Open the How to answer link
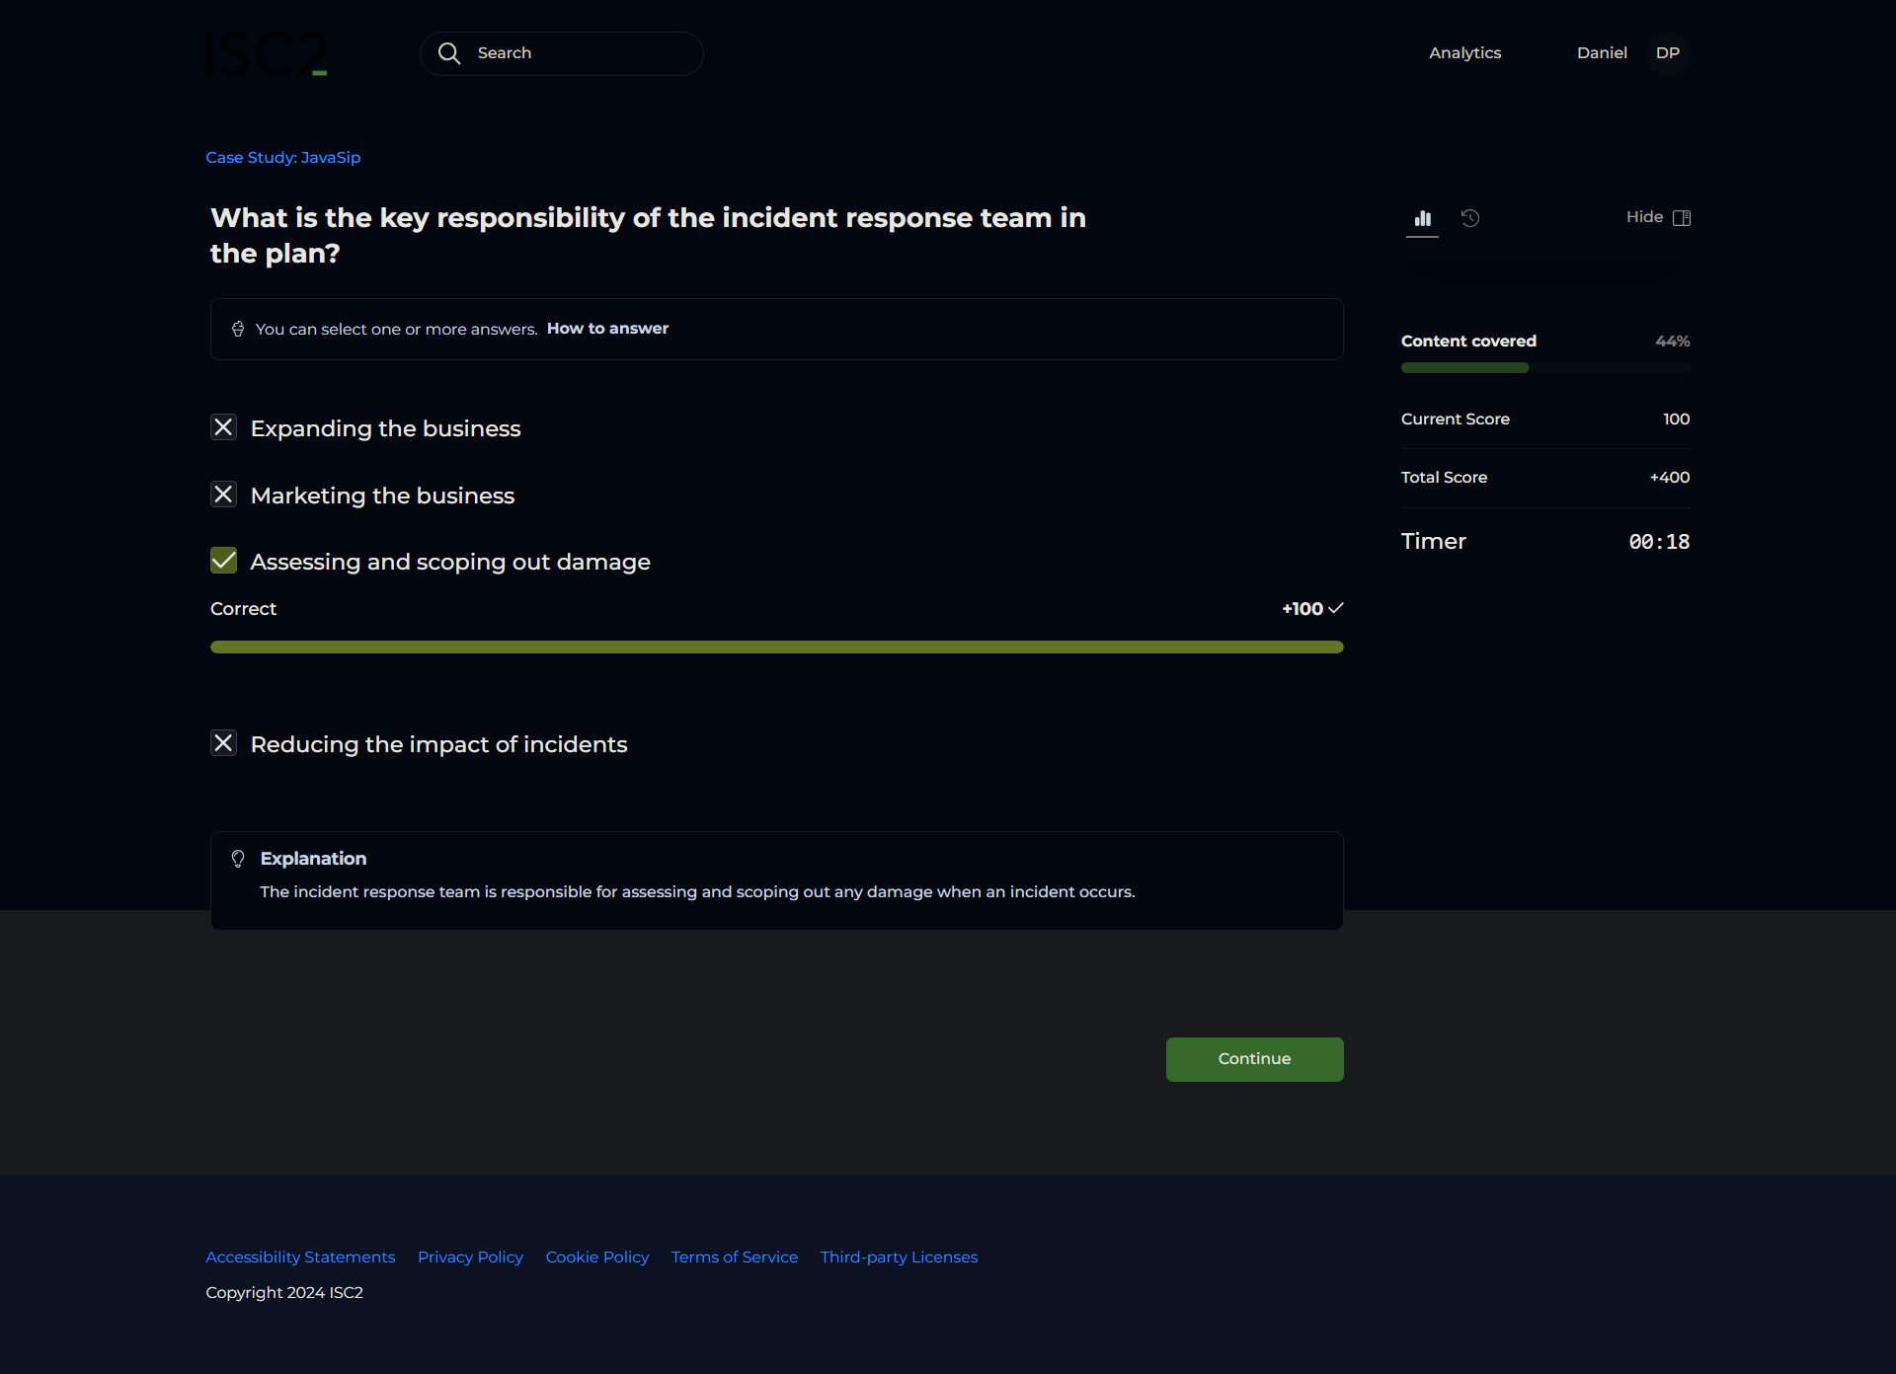This screenshot has height=1374, width=1896. click(607, 329)
